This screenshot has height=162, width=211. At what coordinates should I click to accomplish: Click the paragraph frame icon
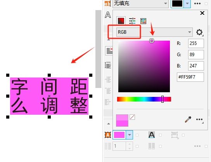coord(175,135)
